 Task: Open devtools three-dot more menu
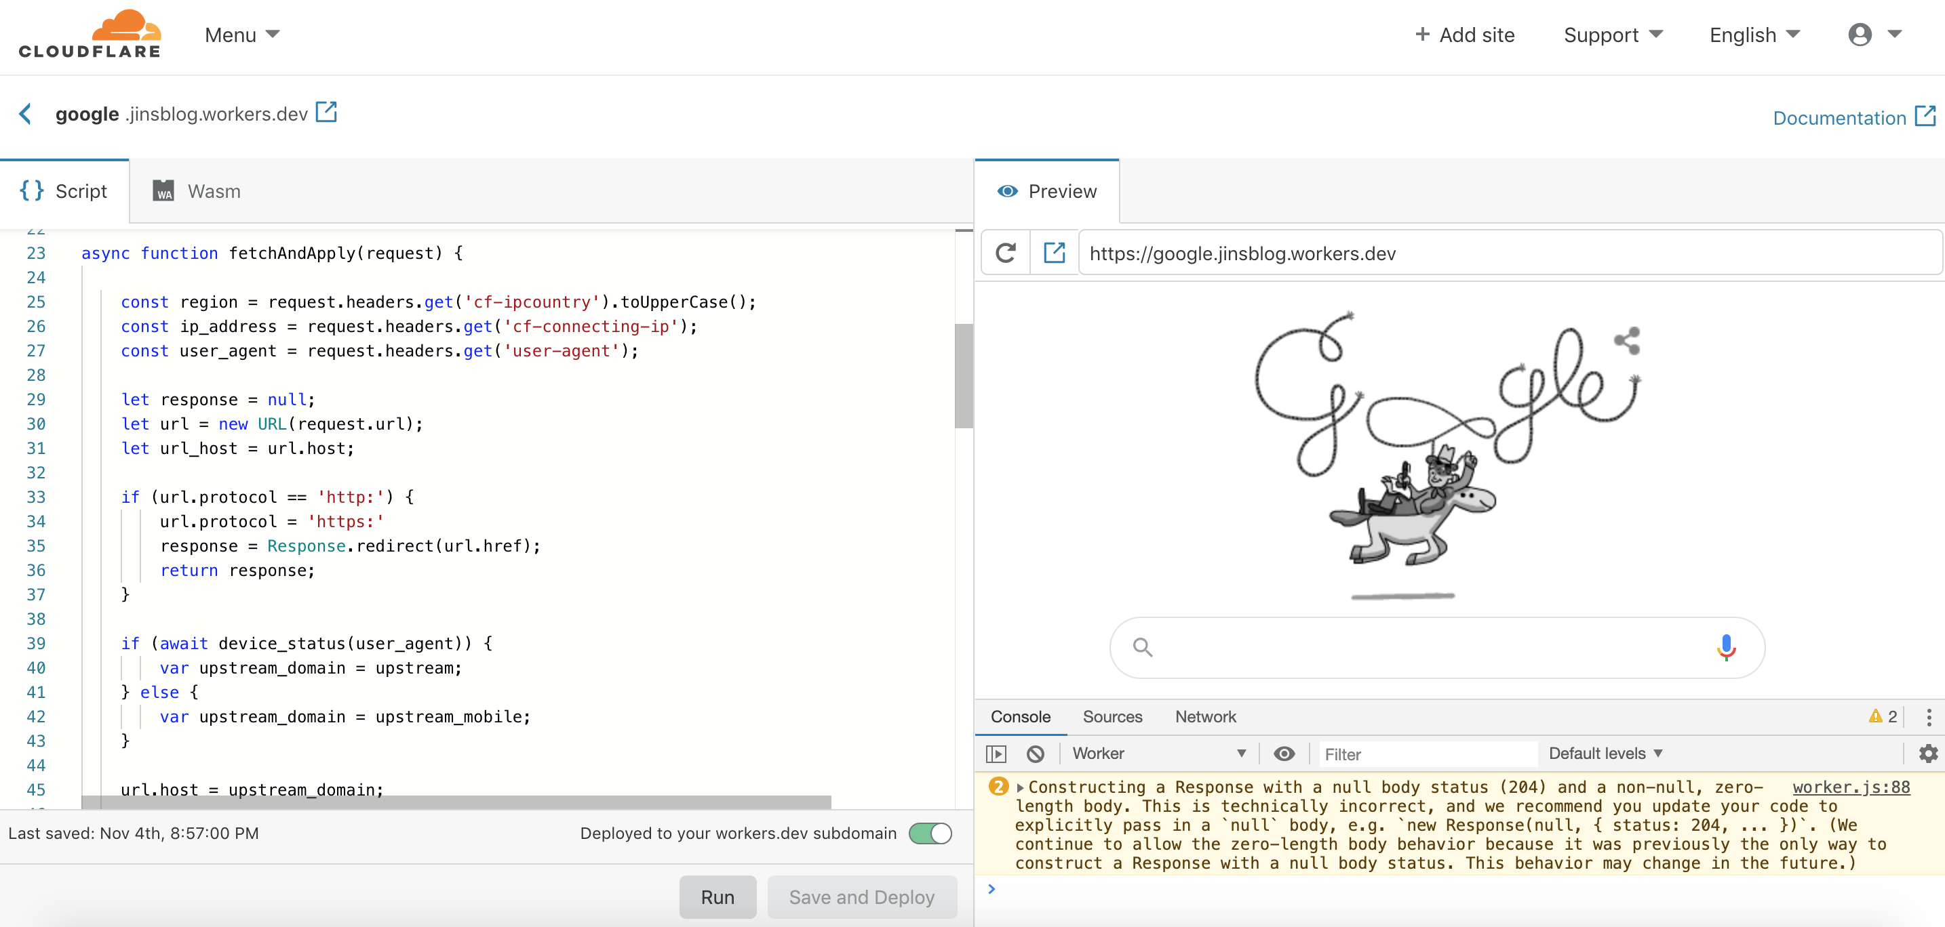pyautogui.click(x=1929, y=716)
